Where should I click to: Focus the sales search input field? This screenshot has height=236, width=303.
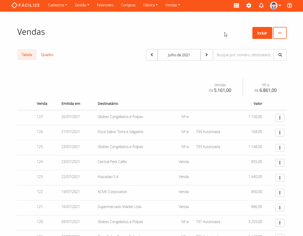[x=243, y=55]
